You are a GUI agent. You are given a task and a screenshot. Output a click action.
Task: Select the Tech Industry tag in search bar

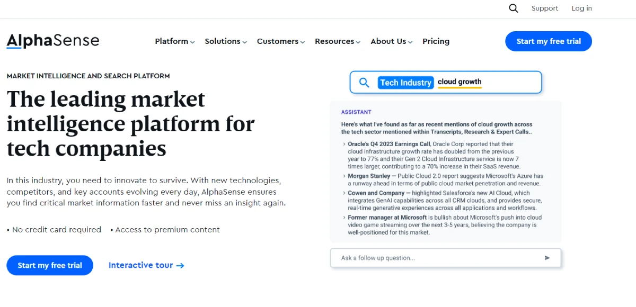[x=405, y=83]
